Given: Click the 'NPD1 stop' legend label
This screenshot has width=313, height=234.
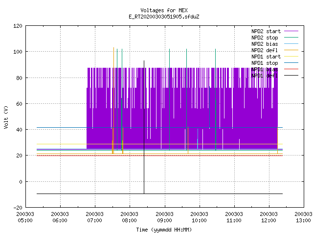Looking at the screenshot, I should coord(265,63).
